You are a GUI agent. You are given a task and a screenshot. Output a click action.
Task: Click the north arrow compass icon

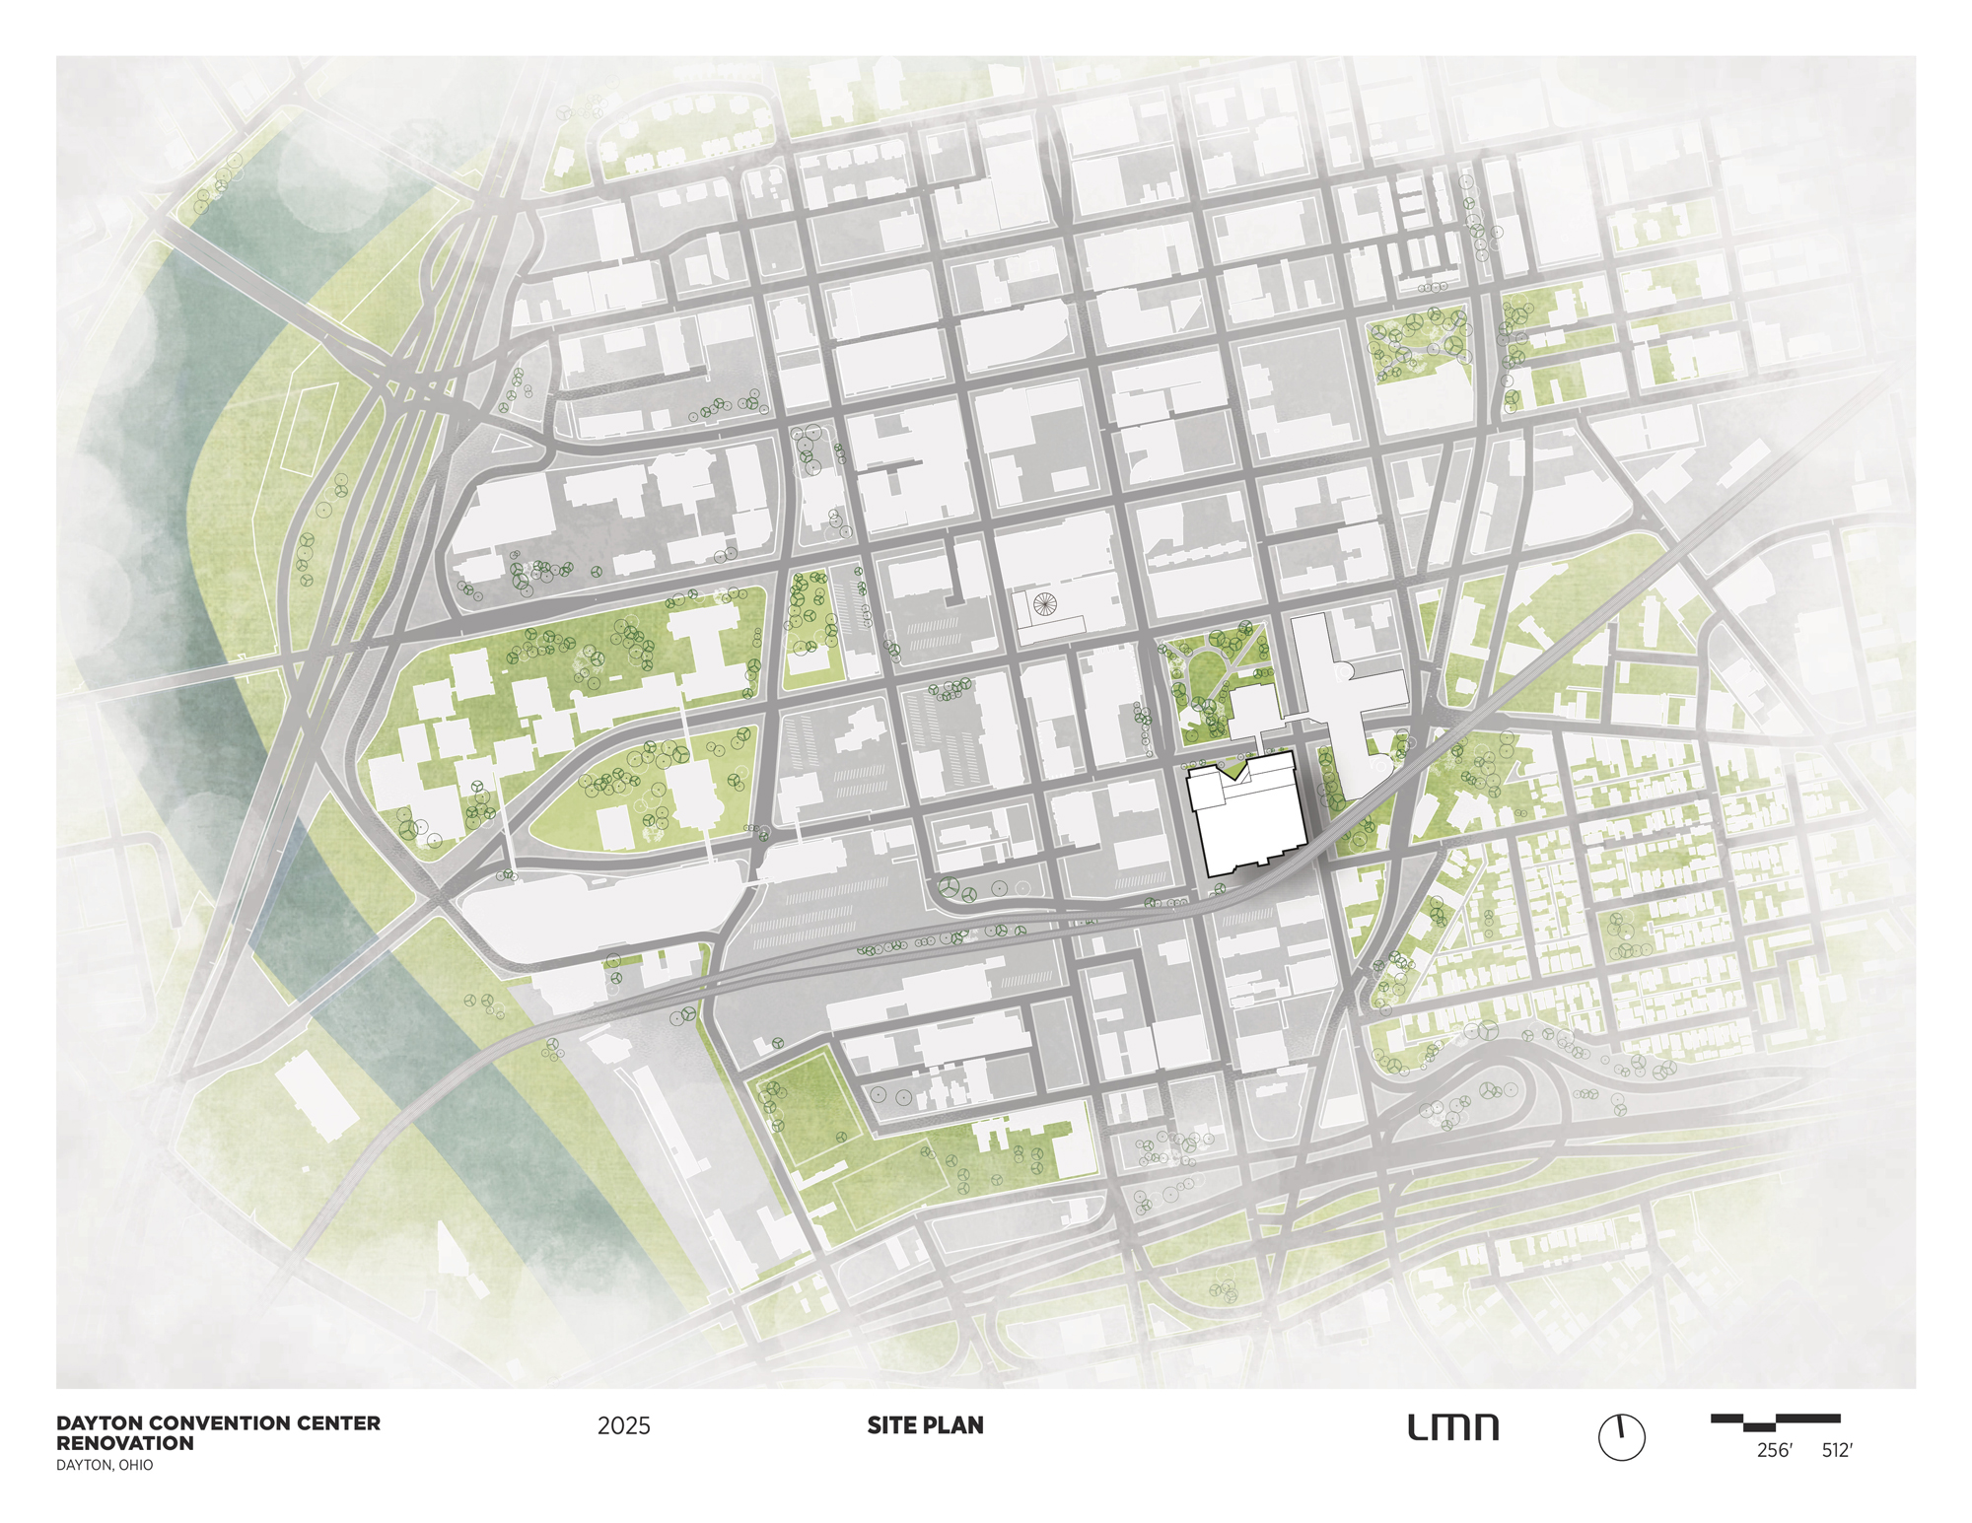[1621, 1437]
